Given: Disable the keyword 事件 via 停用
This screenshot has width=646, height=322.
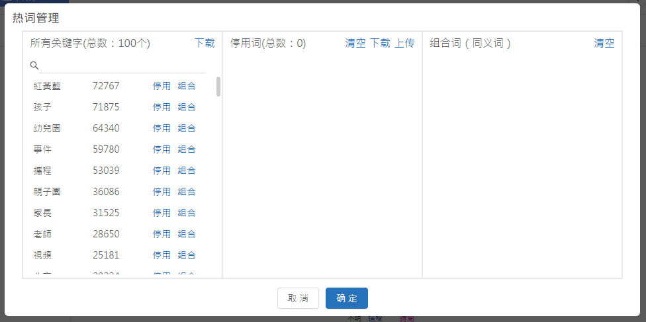Looking at the screenshot, I should tap(161, 149).
